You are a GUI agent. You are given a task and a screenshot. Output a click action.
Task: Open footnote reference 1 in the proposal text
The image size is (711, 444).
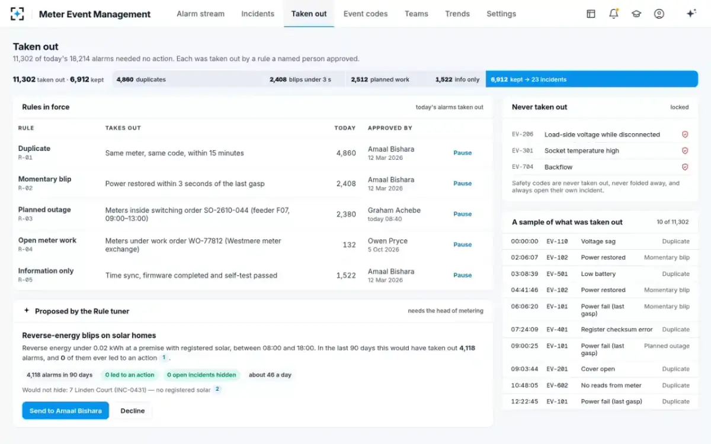pyautogui.click(x=164, y=358)
